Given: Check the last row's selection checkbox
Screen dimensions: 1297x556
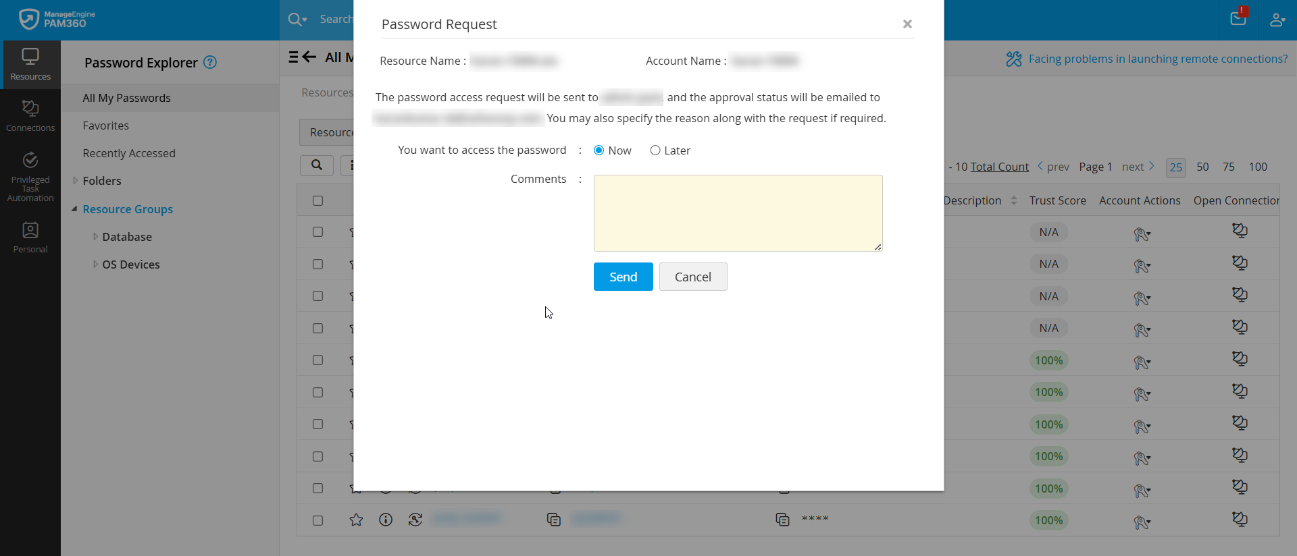Looking at the screenshot, I should point(317,521).
